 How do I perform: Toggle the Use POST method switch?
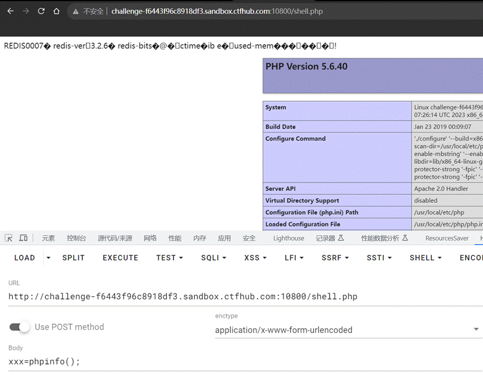coord(19,327)
